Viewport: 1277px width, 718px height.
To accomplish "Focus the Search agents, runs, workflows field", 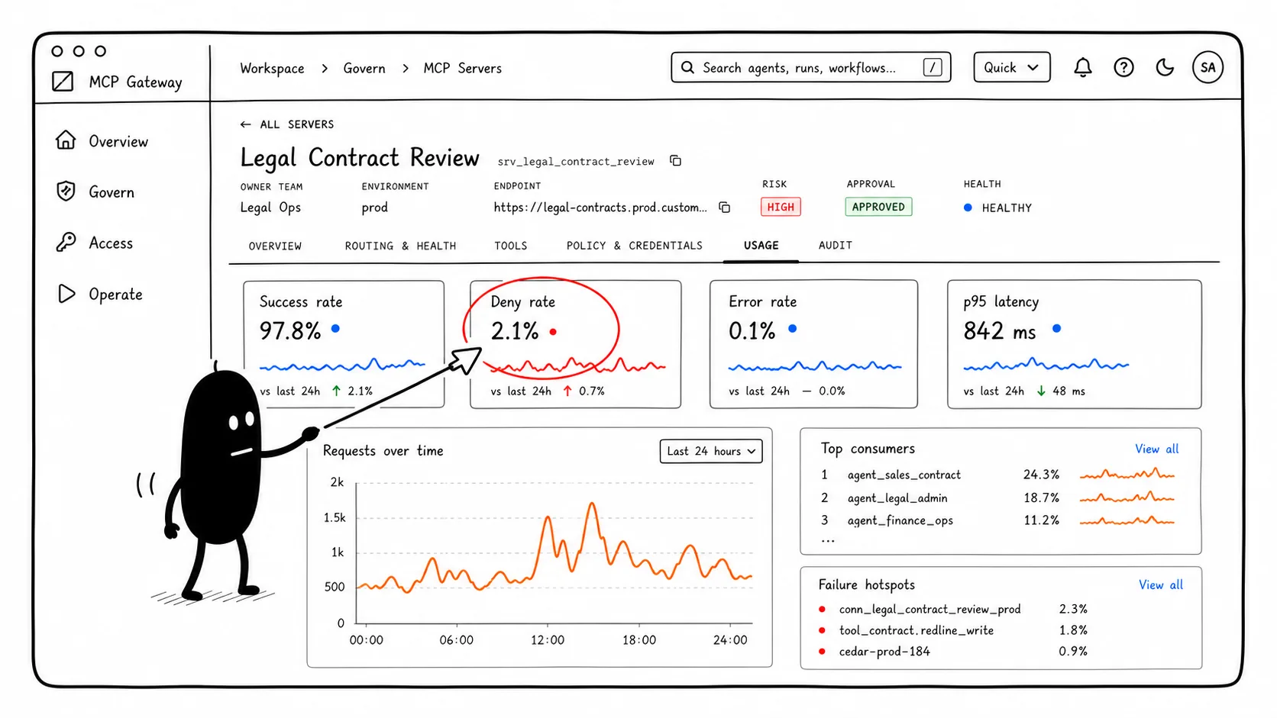I will (x=811, y=67).
